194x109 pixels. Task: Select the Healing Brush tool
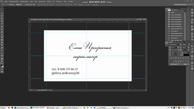2,26
